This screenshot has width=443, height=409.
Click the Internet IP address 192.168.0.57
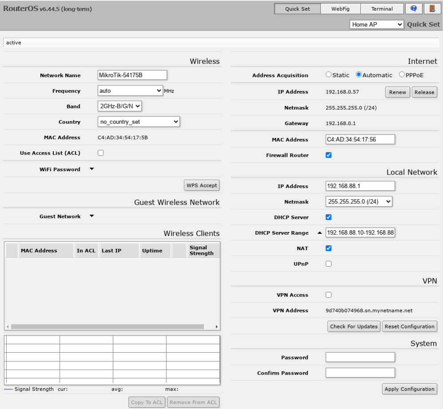point(342,92)
